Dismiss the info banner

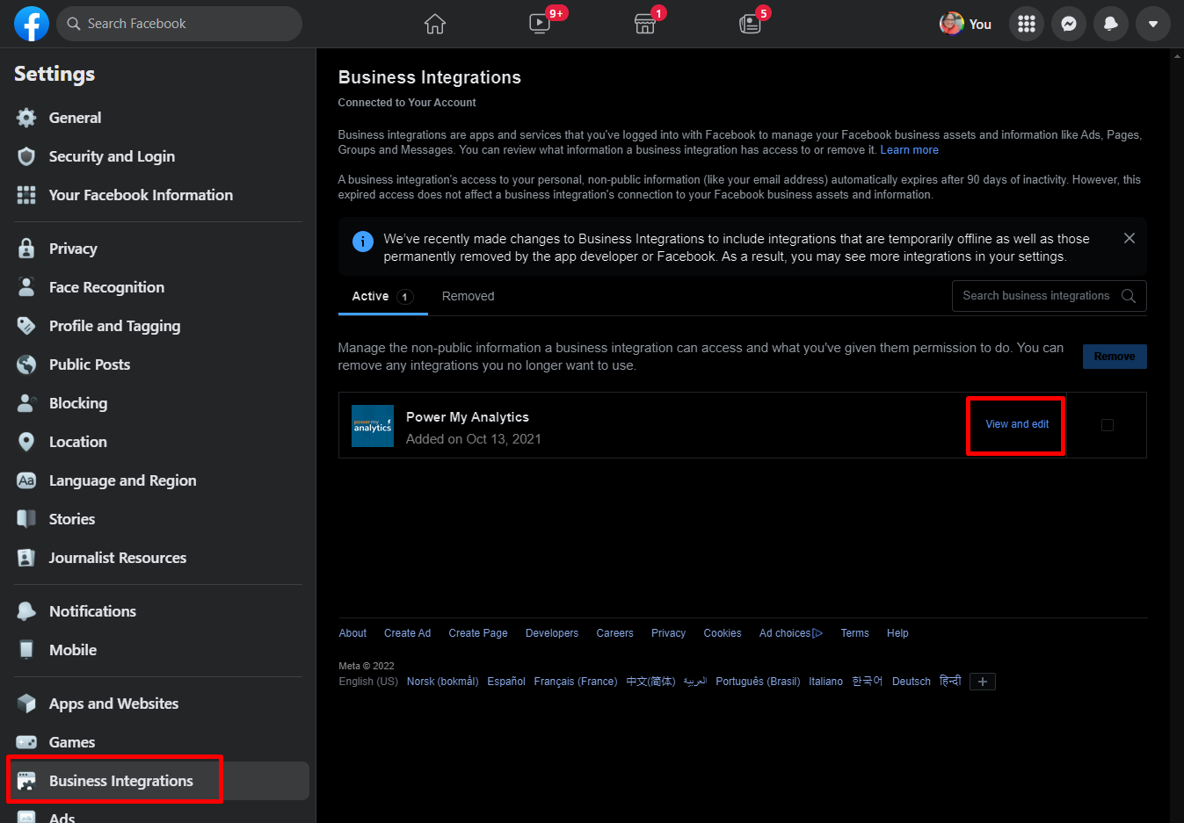coord(1129,238)
